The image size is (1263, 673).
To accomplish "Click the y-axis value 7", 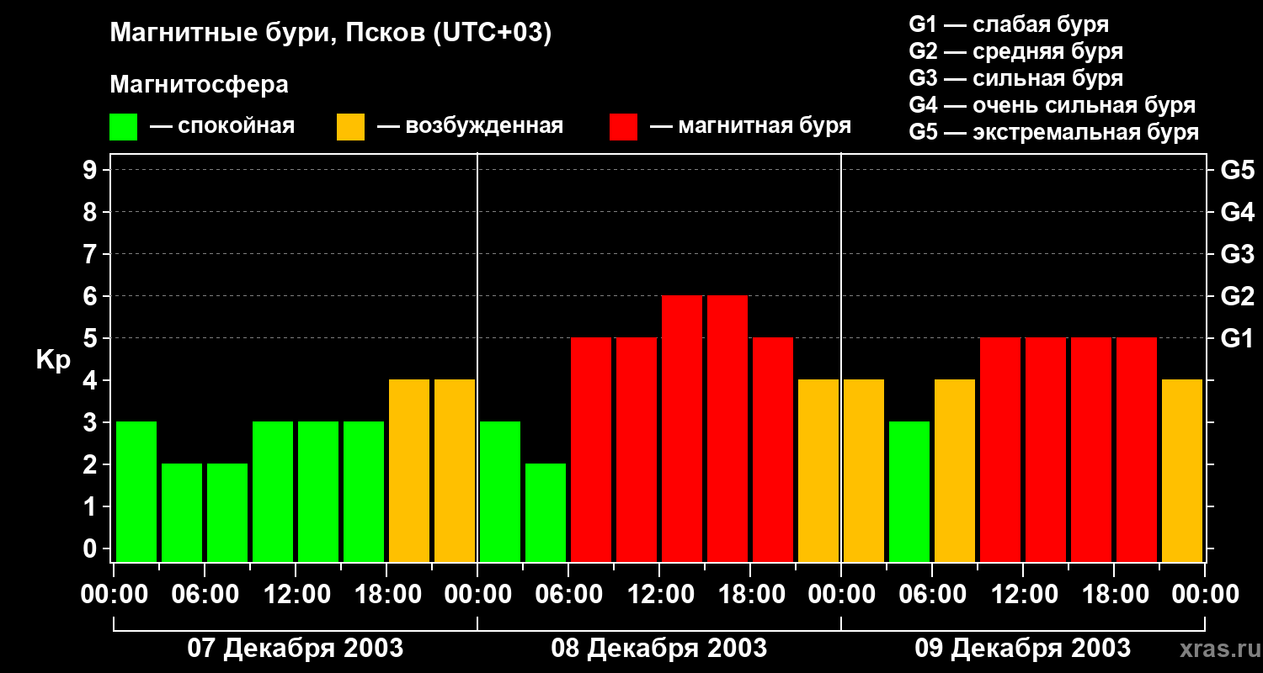I will [x=92, y=254].
